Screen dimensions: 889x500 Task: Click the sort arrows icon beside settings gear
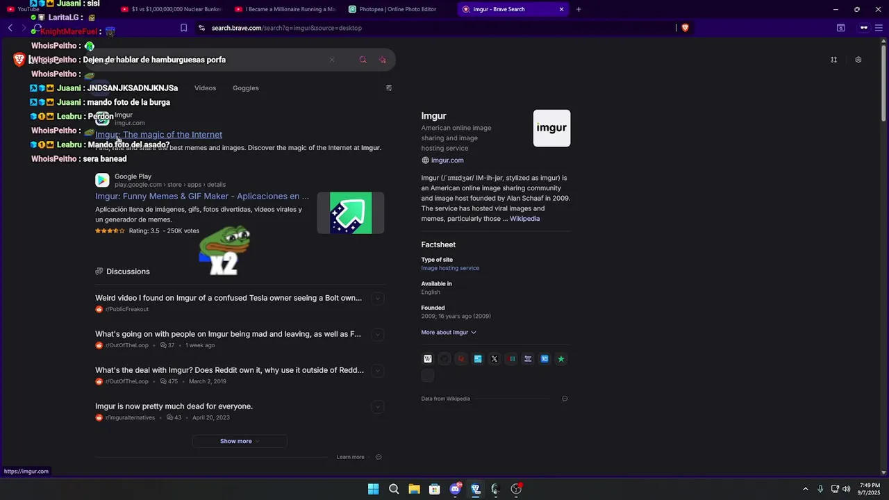pos(834,60)
